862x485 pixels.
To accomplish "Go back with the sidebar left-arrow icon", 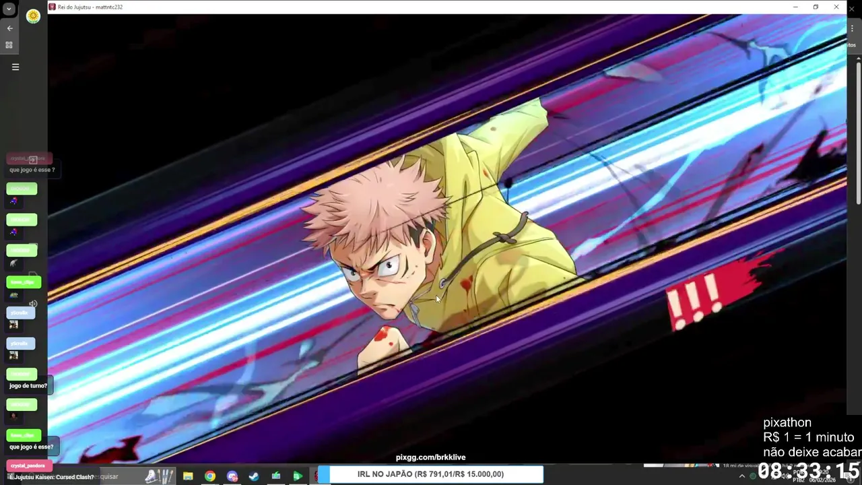I will (9, 28).
